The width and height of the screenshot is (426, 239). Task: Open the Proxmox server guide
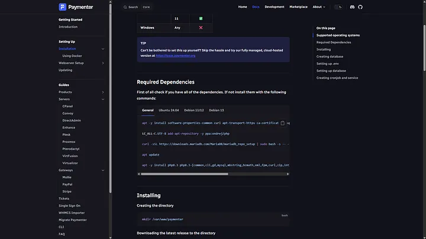click(x=69, y=142)
